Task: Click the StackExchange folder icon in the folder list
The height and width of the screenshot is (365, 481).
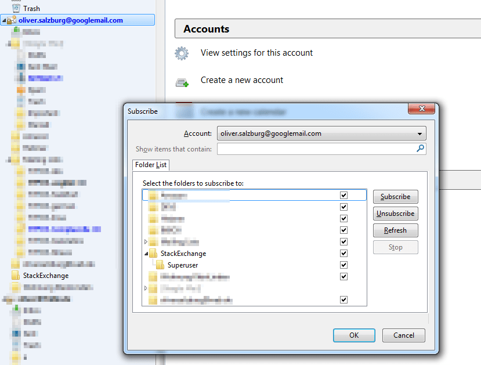Action: [x=153, y=253]
